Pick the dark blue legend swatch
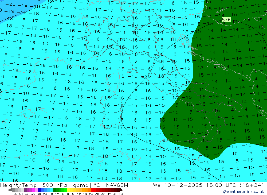The image size is (267, 195). pos(40,190)
